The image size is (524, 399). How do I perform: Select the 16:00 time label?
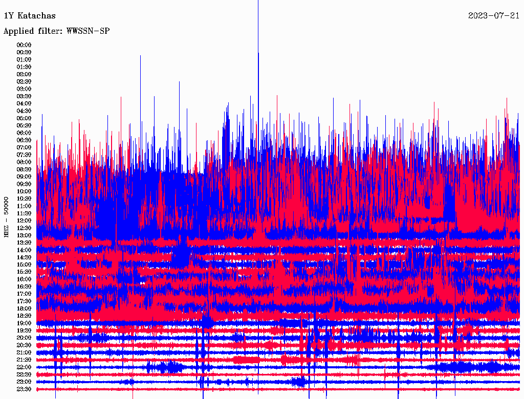click(x=24, y=279)
